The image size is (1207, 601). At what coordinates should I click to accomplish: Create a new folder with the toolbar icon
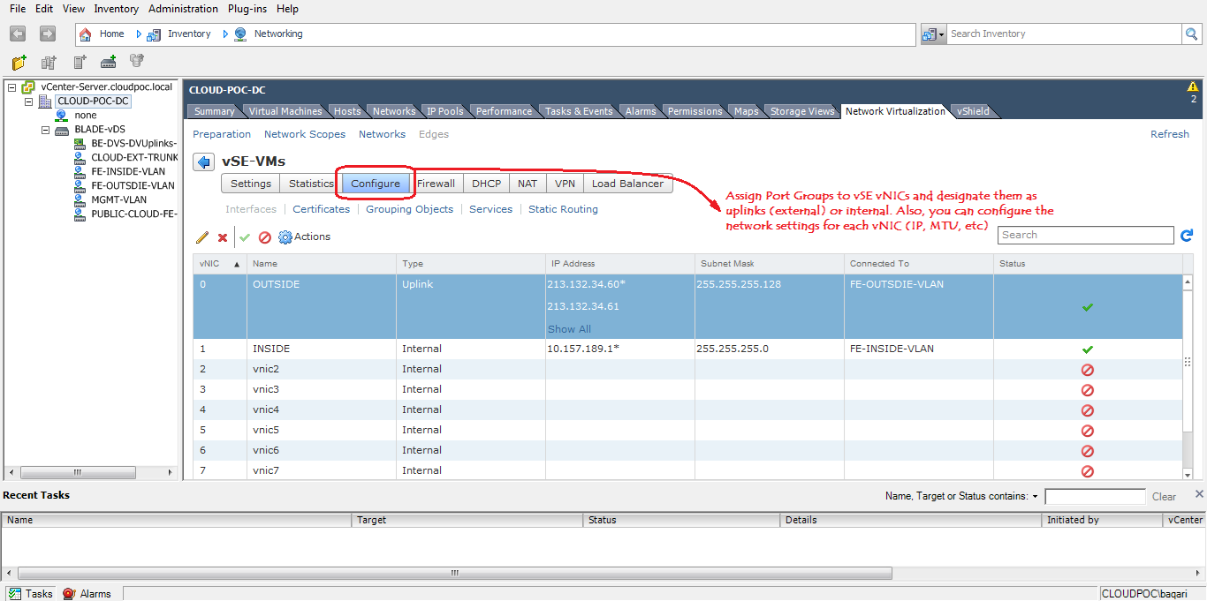pyautogui.click(x=18, y=62)
